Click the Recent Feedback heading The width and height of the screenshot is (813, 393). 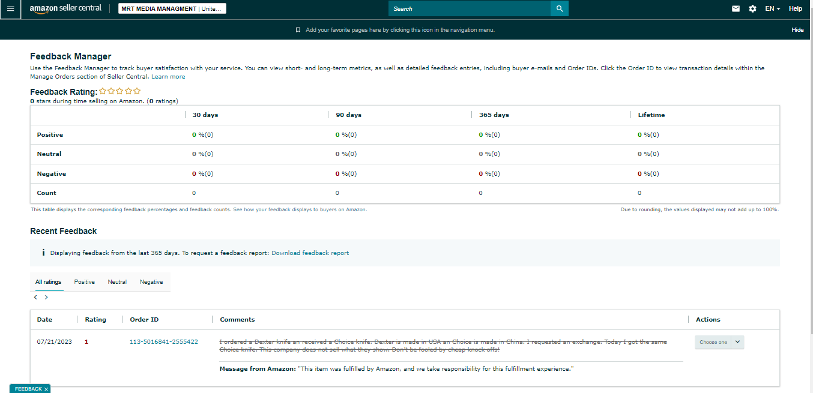pyautogui.click(x=63, y=231)
